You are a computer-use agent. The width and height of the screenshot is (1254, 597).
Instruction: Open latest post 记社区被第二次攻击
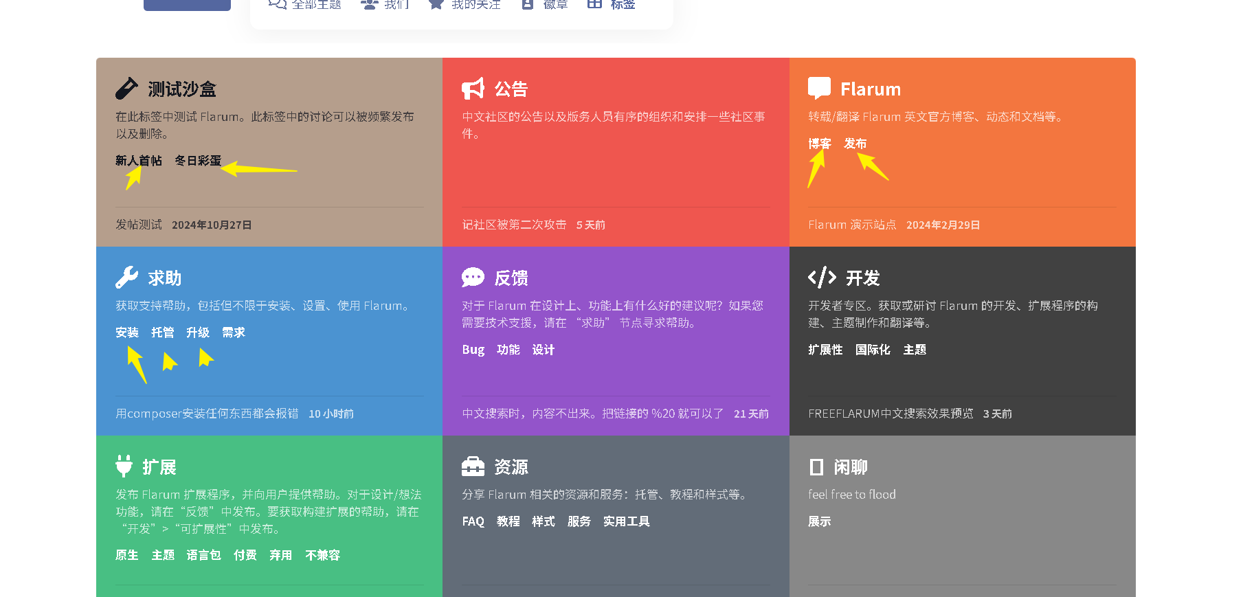coord(514,225)
